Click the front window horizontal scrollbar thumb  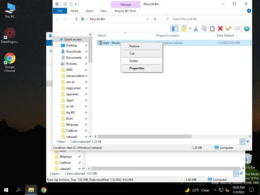[x=144, y=136]
